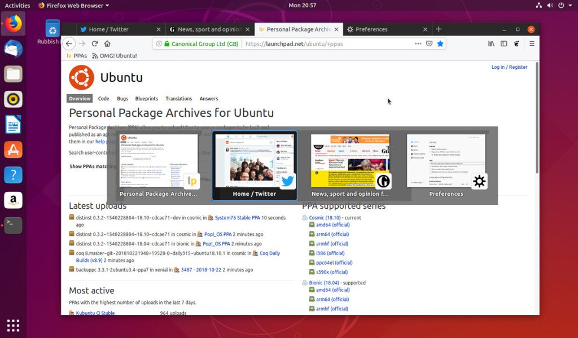This screenshot has width=578, height=338.
Task: Open Firefox Library icon
Action: [492, 43]
